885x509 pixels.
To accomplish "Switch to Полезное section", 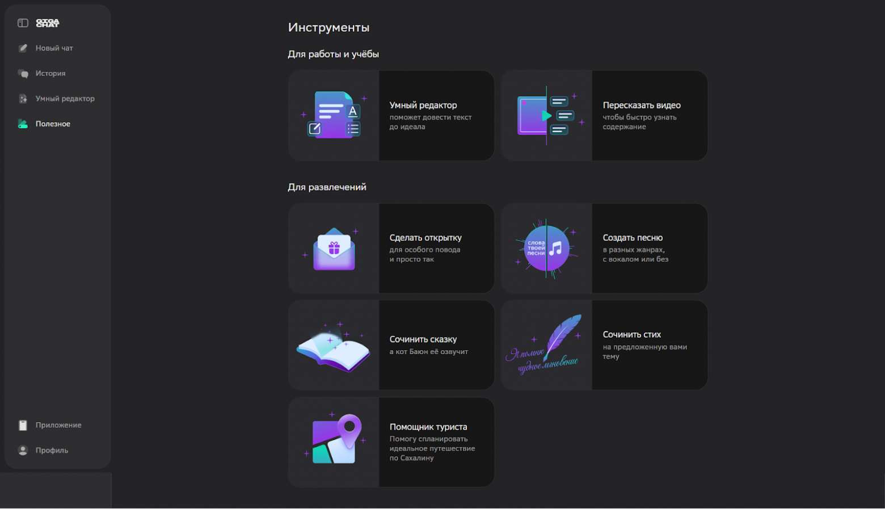I will (x=53, y=124).
